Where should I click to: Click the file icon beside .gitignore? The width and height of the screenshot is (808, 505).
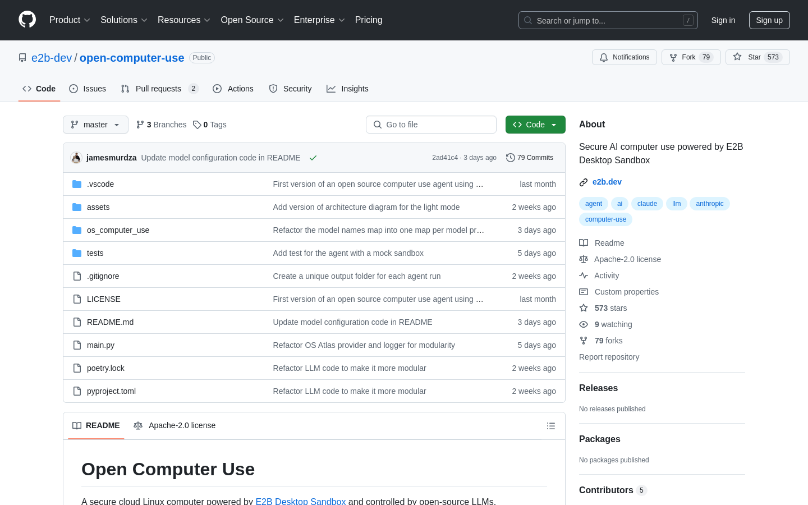pos(77,276)
